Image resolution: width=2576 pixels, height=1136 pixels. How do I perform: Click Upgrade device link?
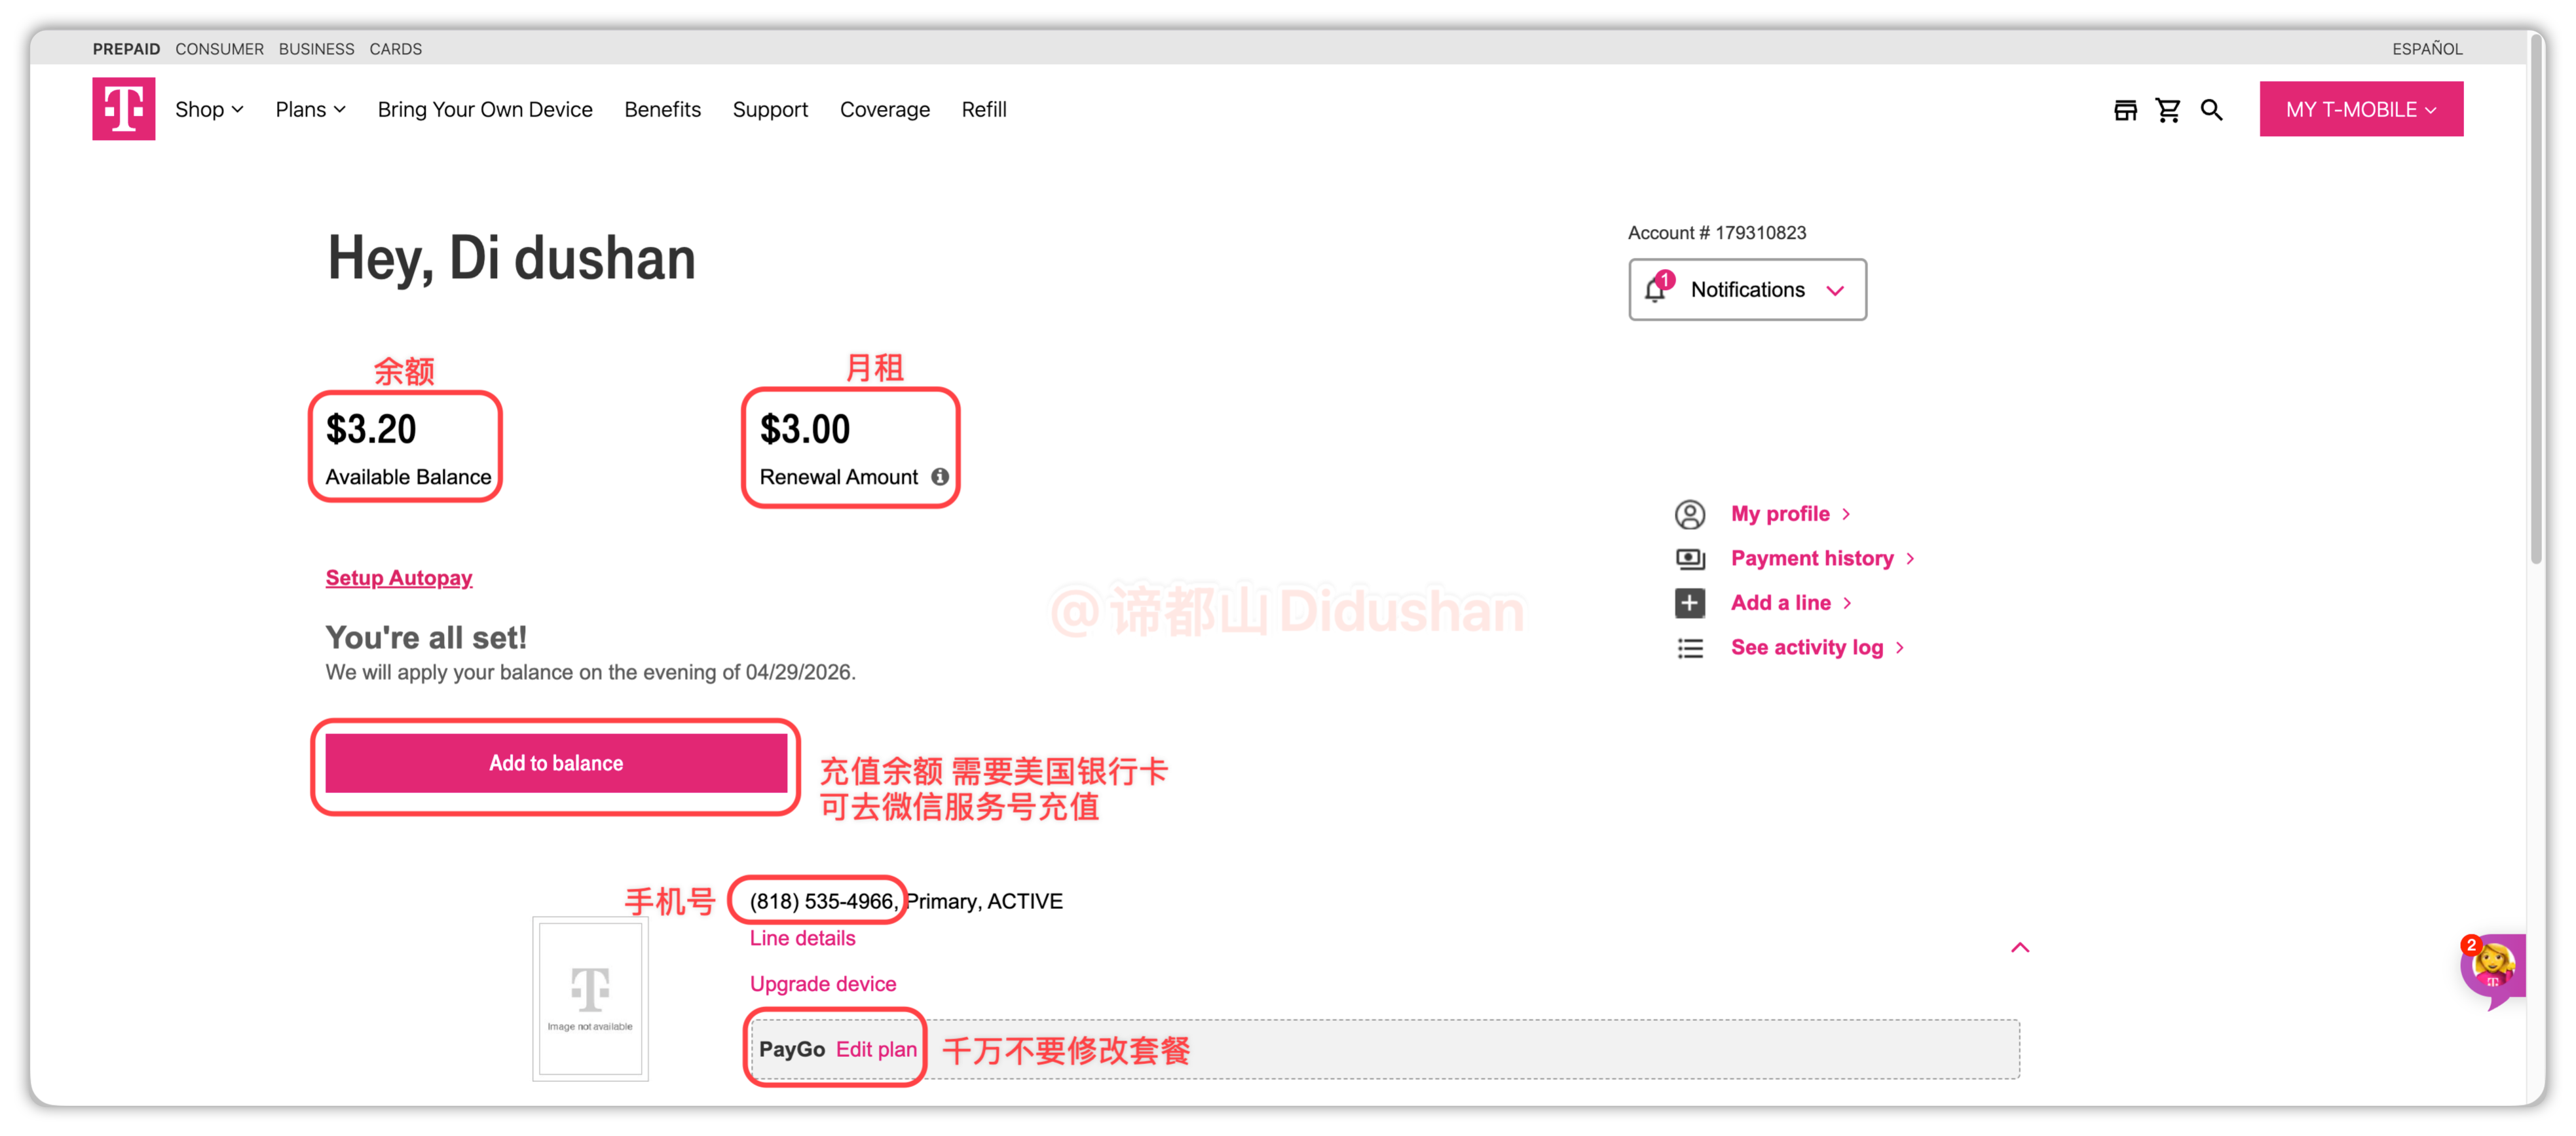tap(823, 984)
